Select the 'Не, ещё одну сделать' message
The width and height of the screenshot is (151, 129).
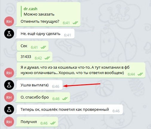click(45, 34)
